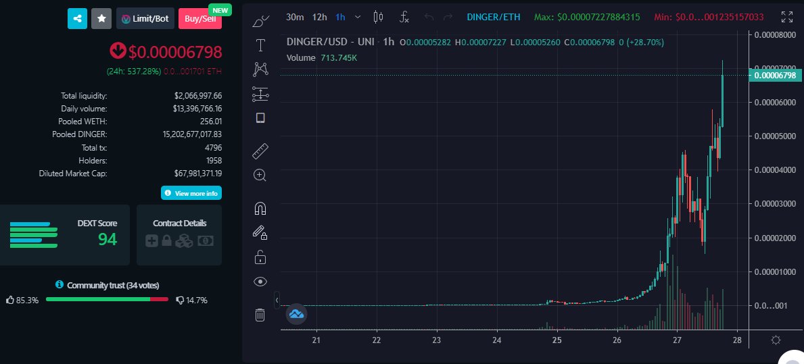804x364 pixels.
Task: Click the Max price label in header
Action: point(587,17)
